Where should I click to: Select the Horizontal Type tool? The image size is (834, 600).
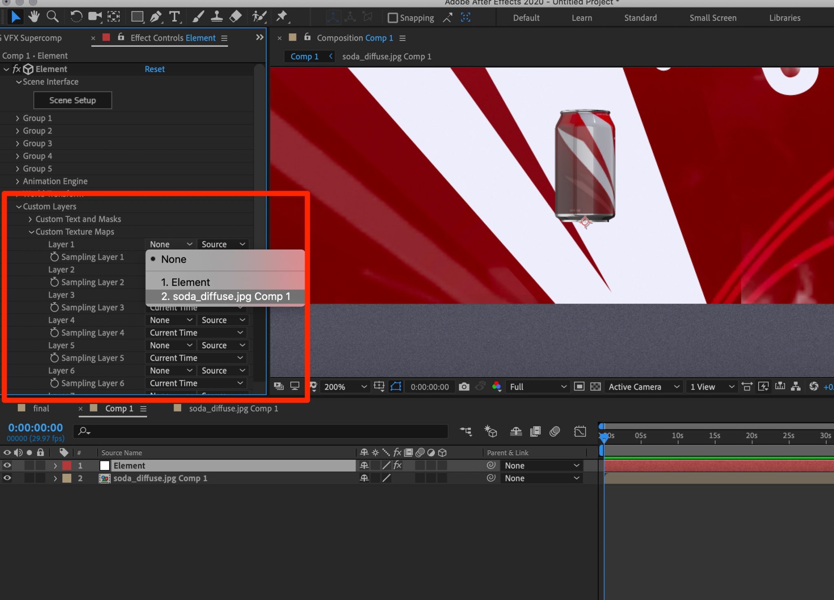pos(175,16)
